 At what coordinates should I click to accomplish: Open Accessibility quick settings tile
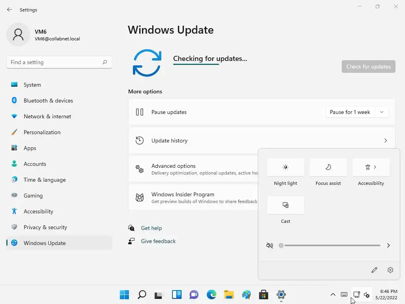[371, 167]
